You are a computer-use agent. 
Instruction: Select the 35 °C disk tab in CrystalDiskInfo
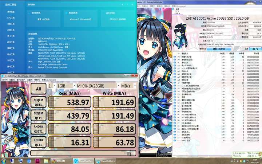(x=177, y=11)
